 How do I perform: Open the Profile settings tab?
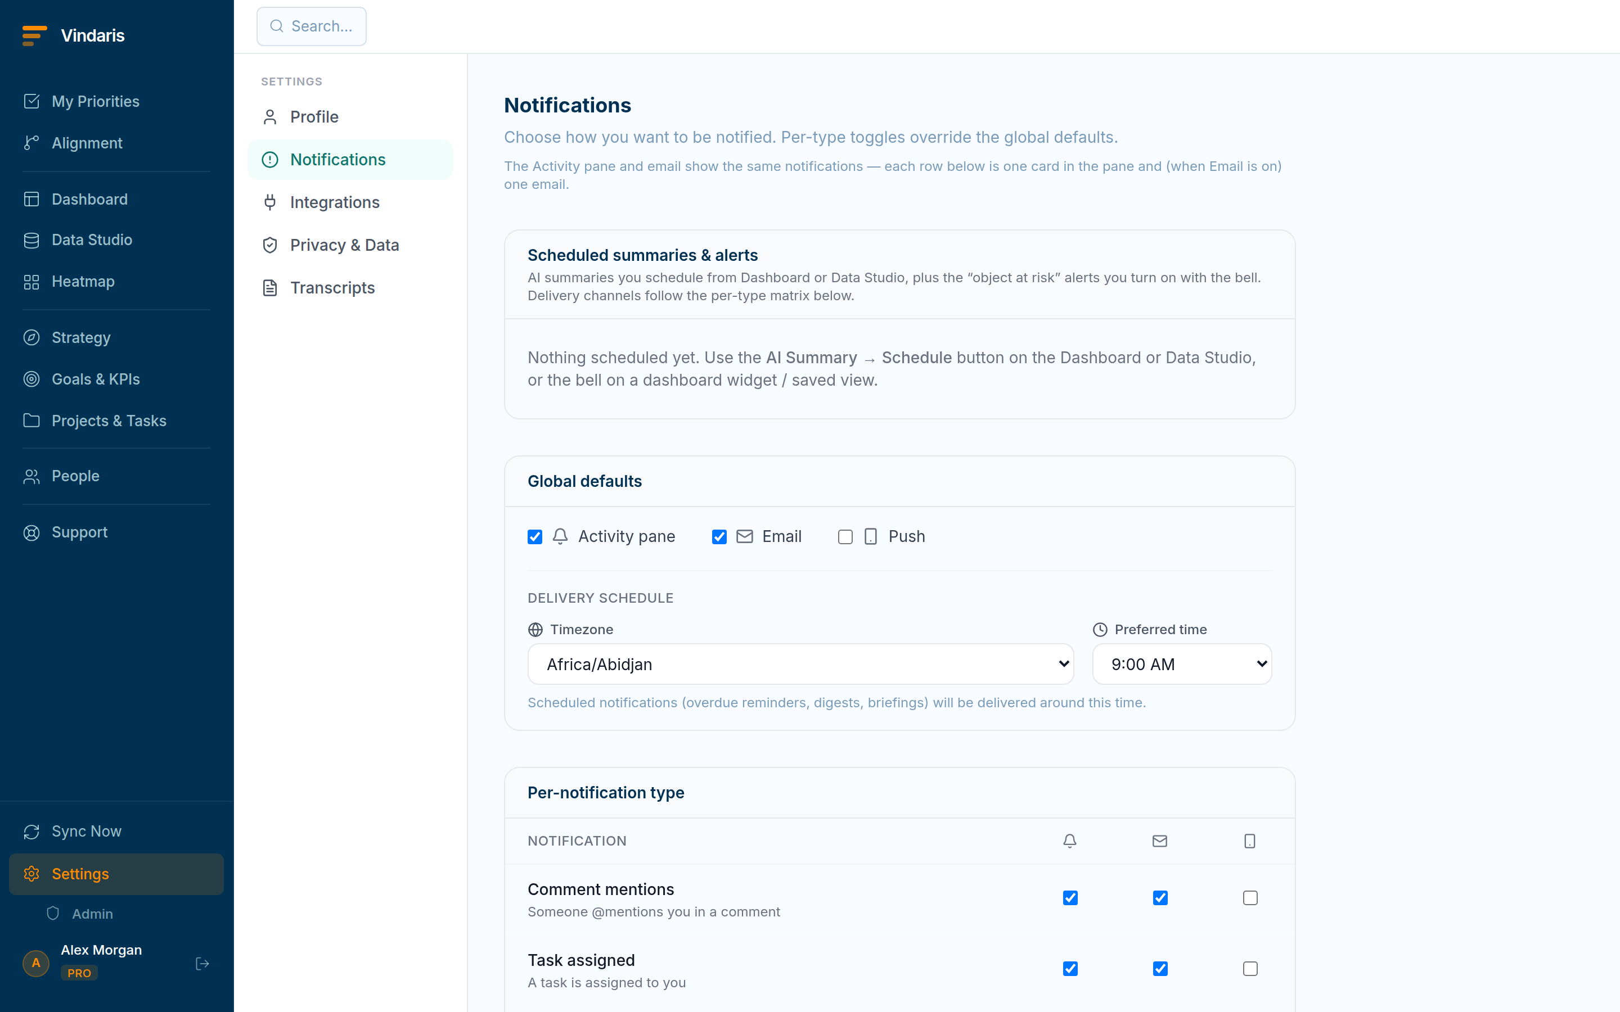click(350, 117)
